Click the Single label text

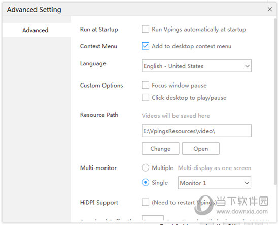tap(160, 183)
